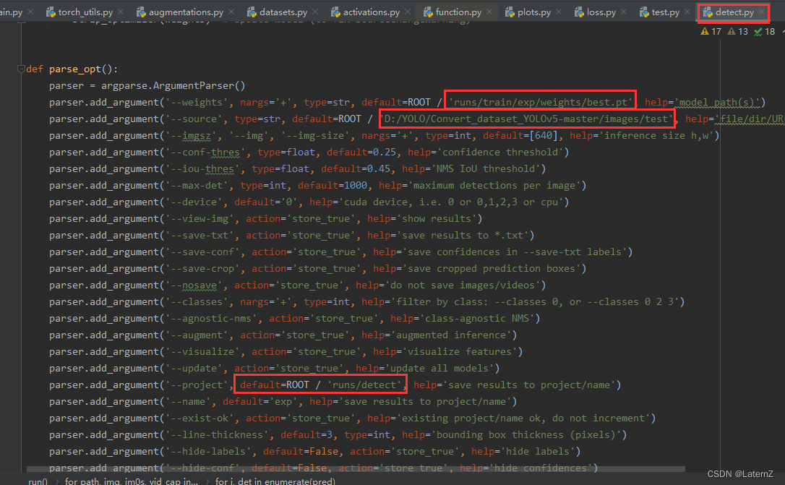Click the '--hide-labels' argument string
Image resolution: width=785 pixels, height=485 pixels.
point(208,451)
